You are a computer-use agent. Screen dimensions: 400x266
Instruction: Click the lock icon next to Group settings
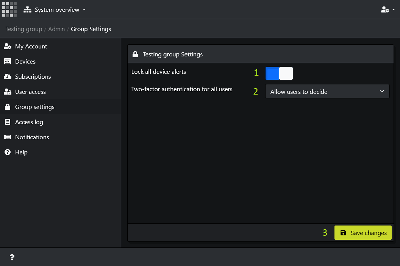tap(8, 107)
